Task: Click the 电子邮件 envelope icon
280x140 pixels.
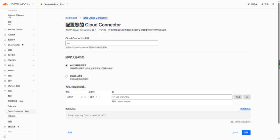Action: [x=5, y=55]
